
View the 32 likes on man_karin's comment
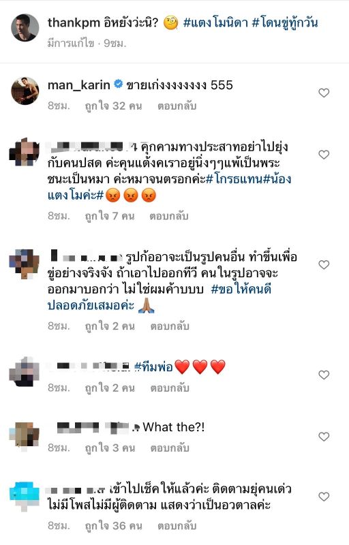pos(113,106)
